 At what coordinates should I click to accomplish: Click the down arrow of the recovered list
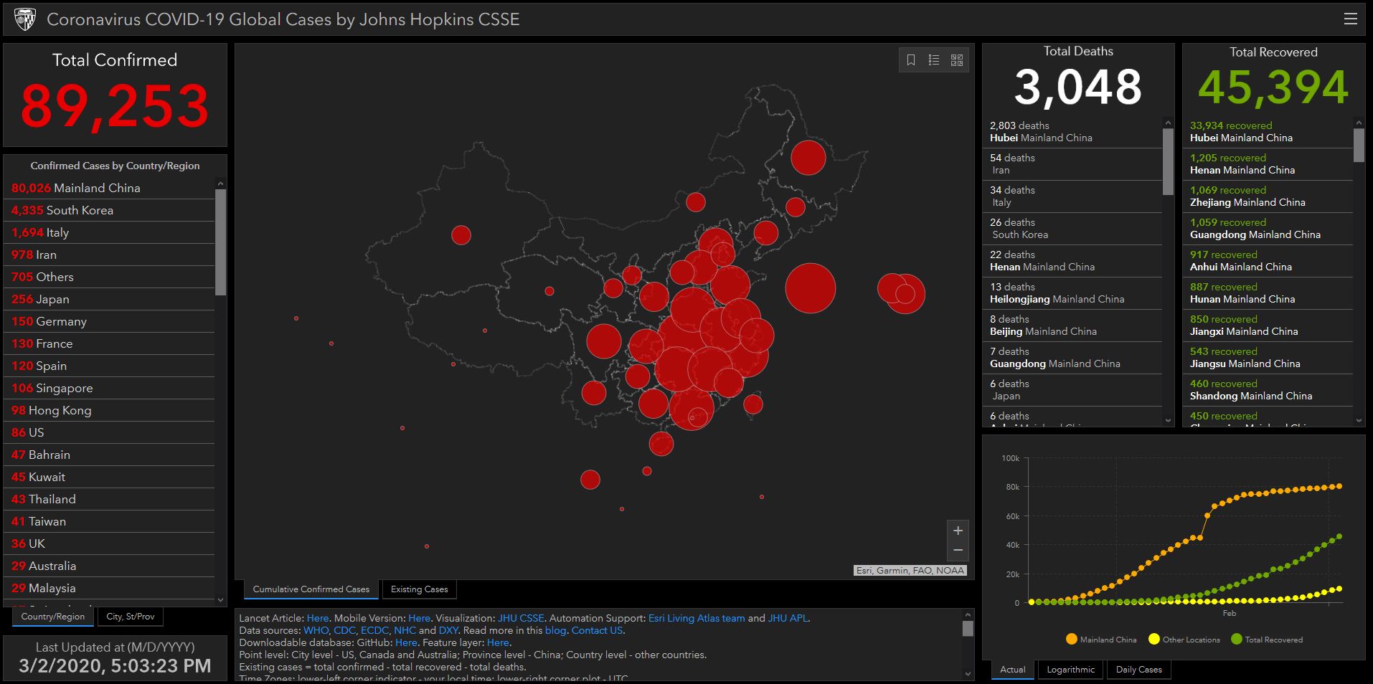click(1359, 421)
